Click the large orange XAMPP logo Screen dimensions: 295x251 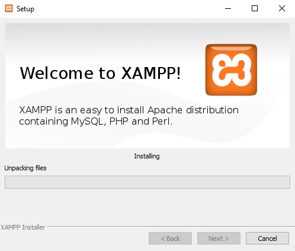click(x=231, y=70)
